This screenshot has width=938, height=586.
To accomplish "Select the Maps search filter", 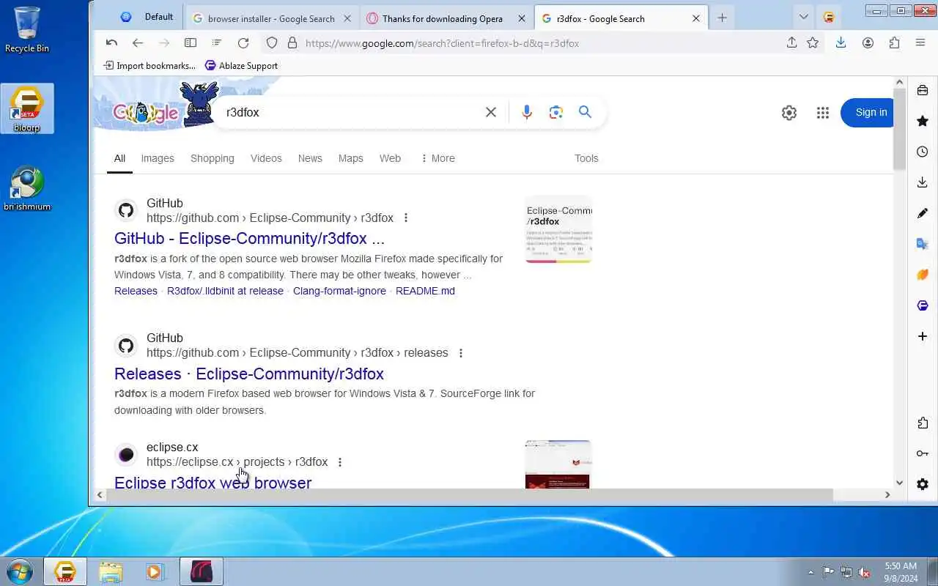I will (x=351, y=158).
